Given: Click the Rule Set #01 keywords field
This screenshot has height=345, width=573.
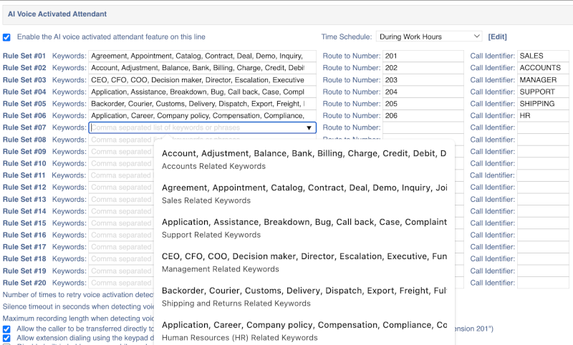Looking at the screenshot, I should [202, 56].
